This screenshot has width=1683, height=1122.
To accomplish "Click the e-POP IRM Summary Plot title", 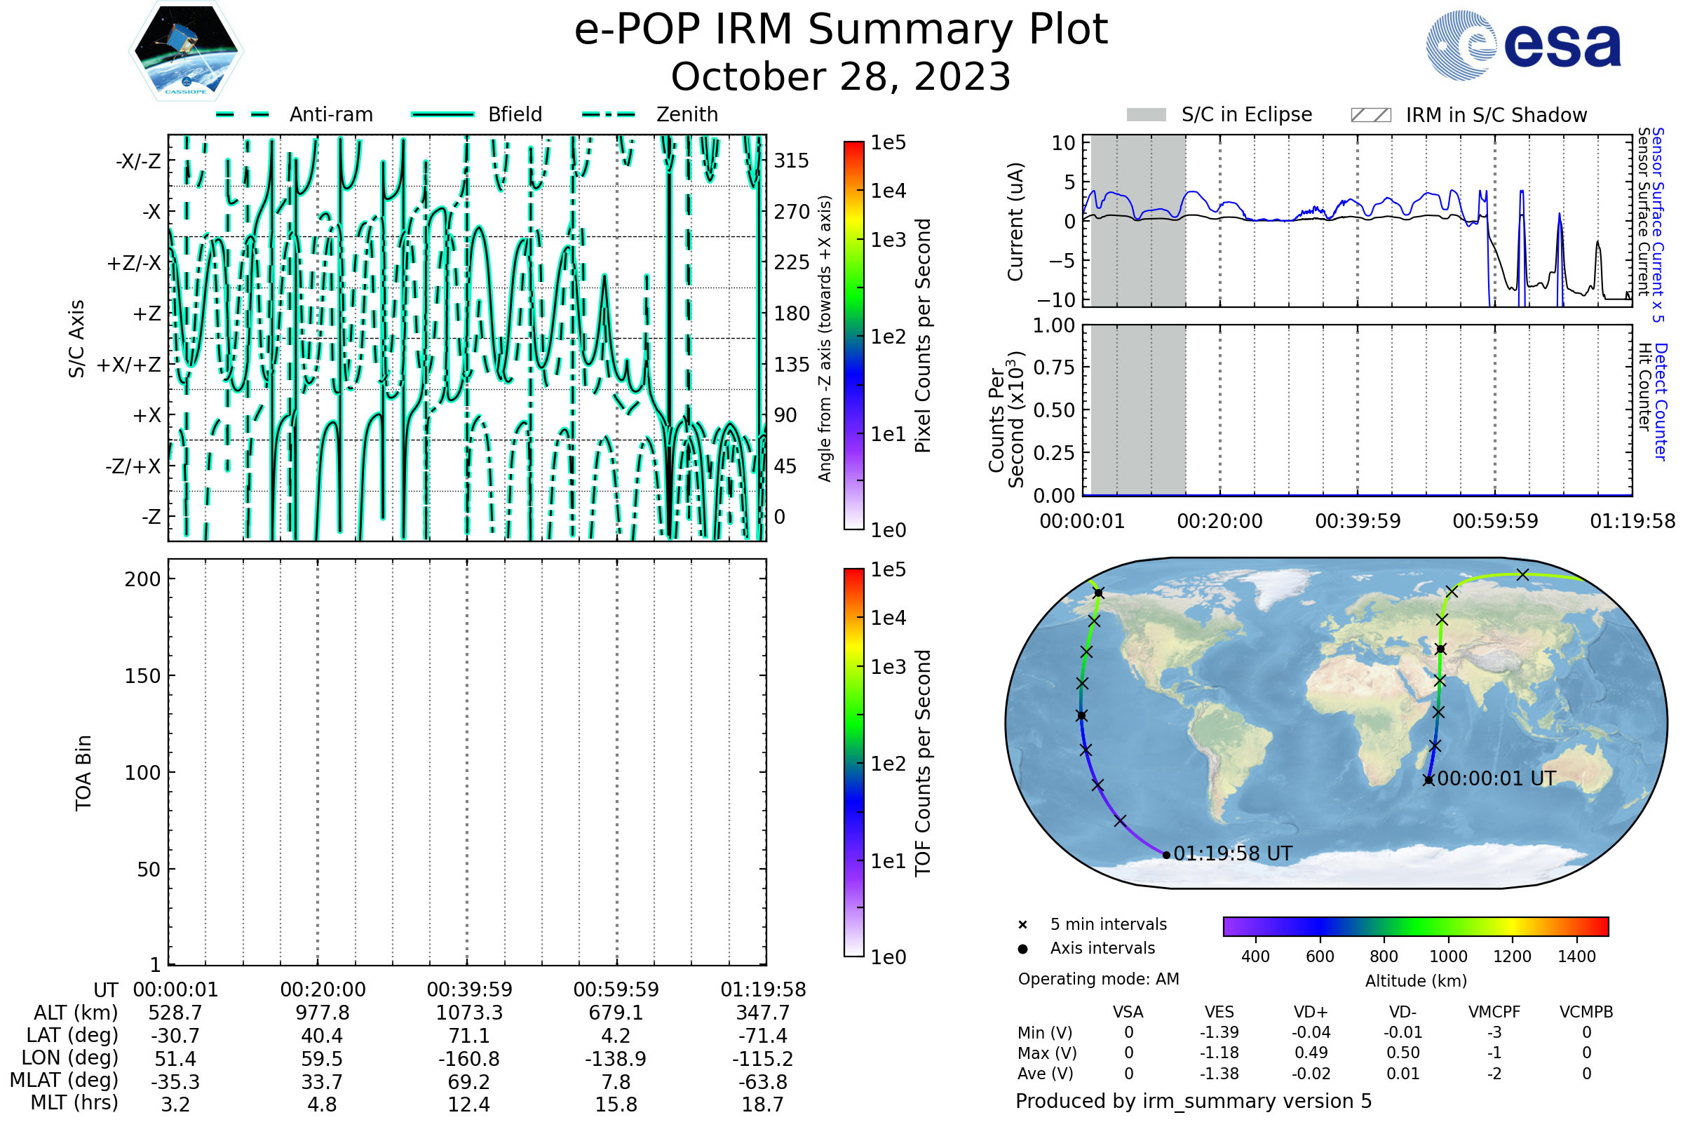I will [x=841, y=30].
